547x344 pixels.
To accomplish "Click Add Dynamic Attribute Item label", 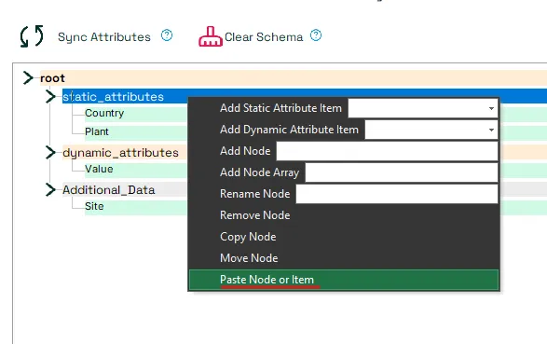I will click(289, 130).
